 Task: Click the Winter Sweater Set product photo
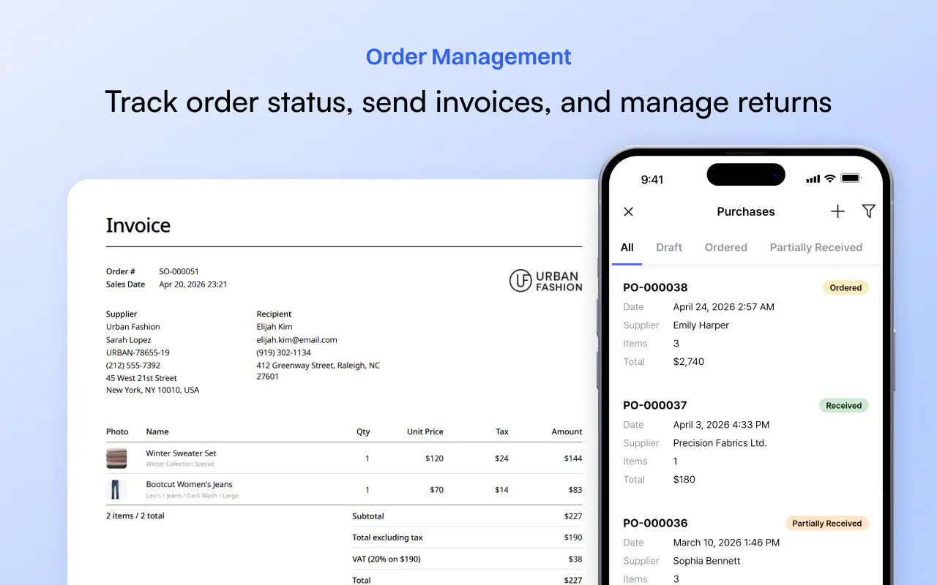[x=116, y=458]
